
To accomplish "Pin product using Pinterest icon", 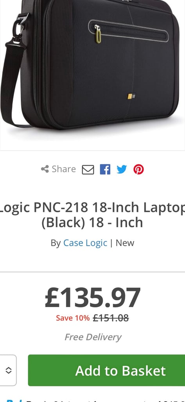I will 138,170.
